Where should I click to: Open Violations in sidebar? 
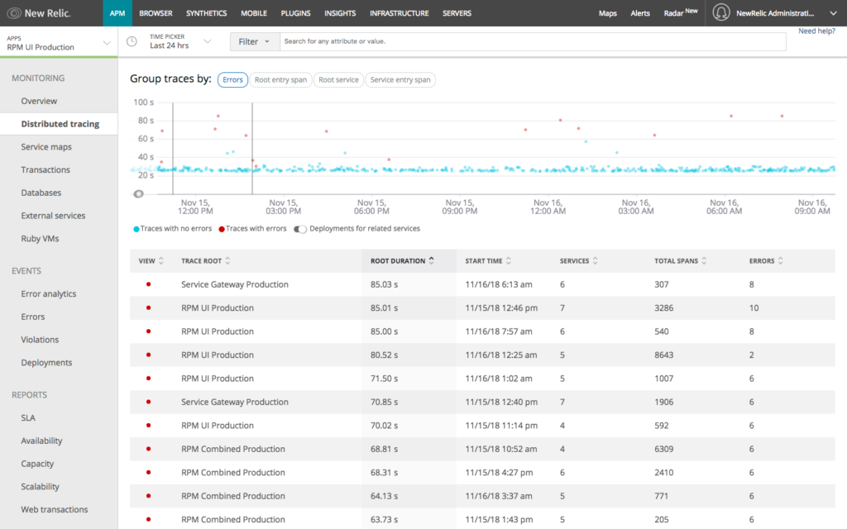click(x=40, y=340)
